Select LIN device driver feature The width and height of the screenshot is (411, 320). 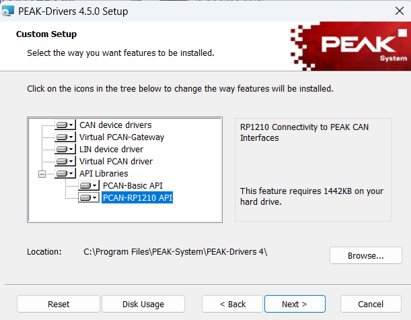[x=111, y=149]
